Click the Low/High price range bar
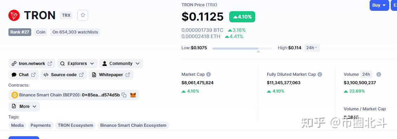Image resolution: width=397 pixels, height=139 pixels. [x=242, y=48]
